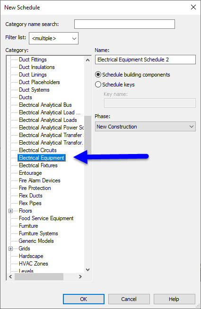Close the New Schedule dialog
The image size is (201, 309).
(x=193, y=7)
